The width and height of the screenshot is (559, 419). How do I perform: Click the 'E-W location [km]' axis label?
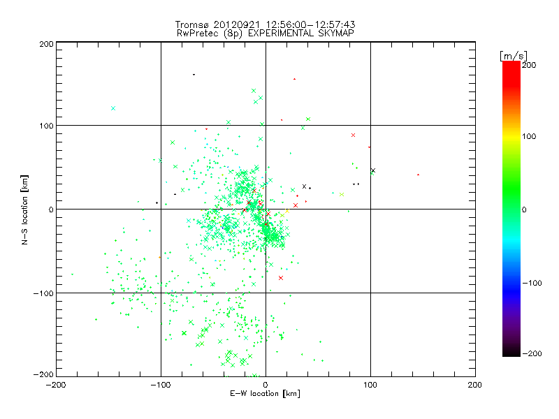(x=265, y=393)
